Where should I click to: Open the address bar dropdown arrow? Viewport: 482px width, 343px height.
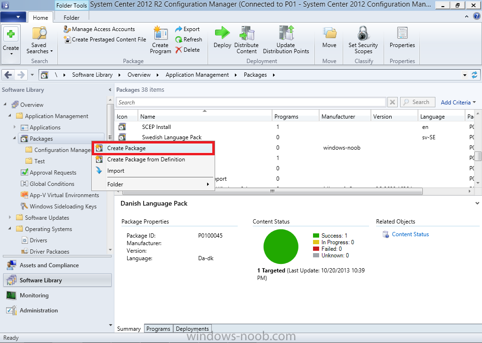click(x=465, y=75)
